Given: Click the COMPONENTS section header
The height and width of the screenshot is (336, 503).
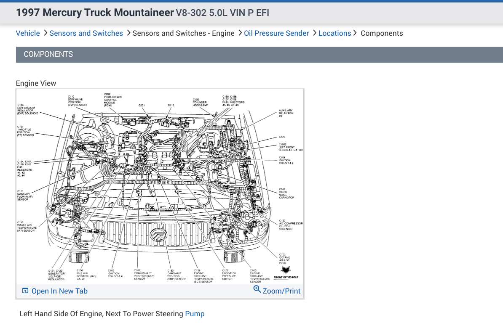Looking at the screenshot, I should (260, 54).
